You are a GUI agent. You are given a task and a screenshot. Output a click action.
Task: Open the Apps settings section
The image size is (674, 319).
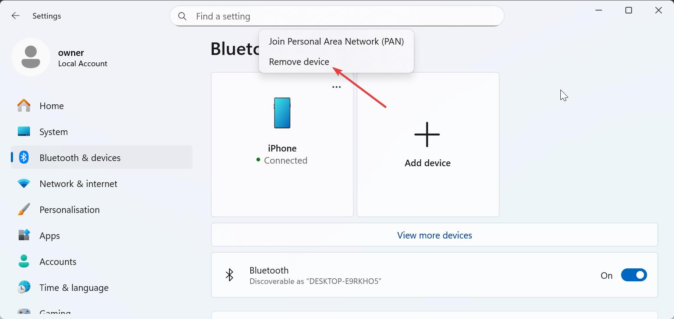49,236
